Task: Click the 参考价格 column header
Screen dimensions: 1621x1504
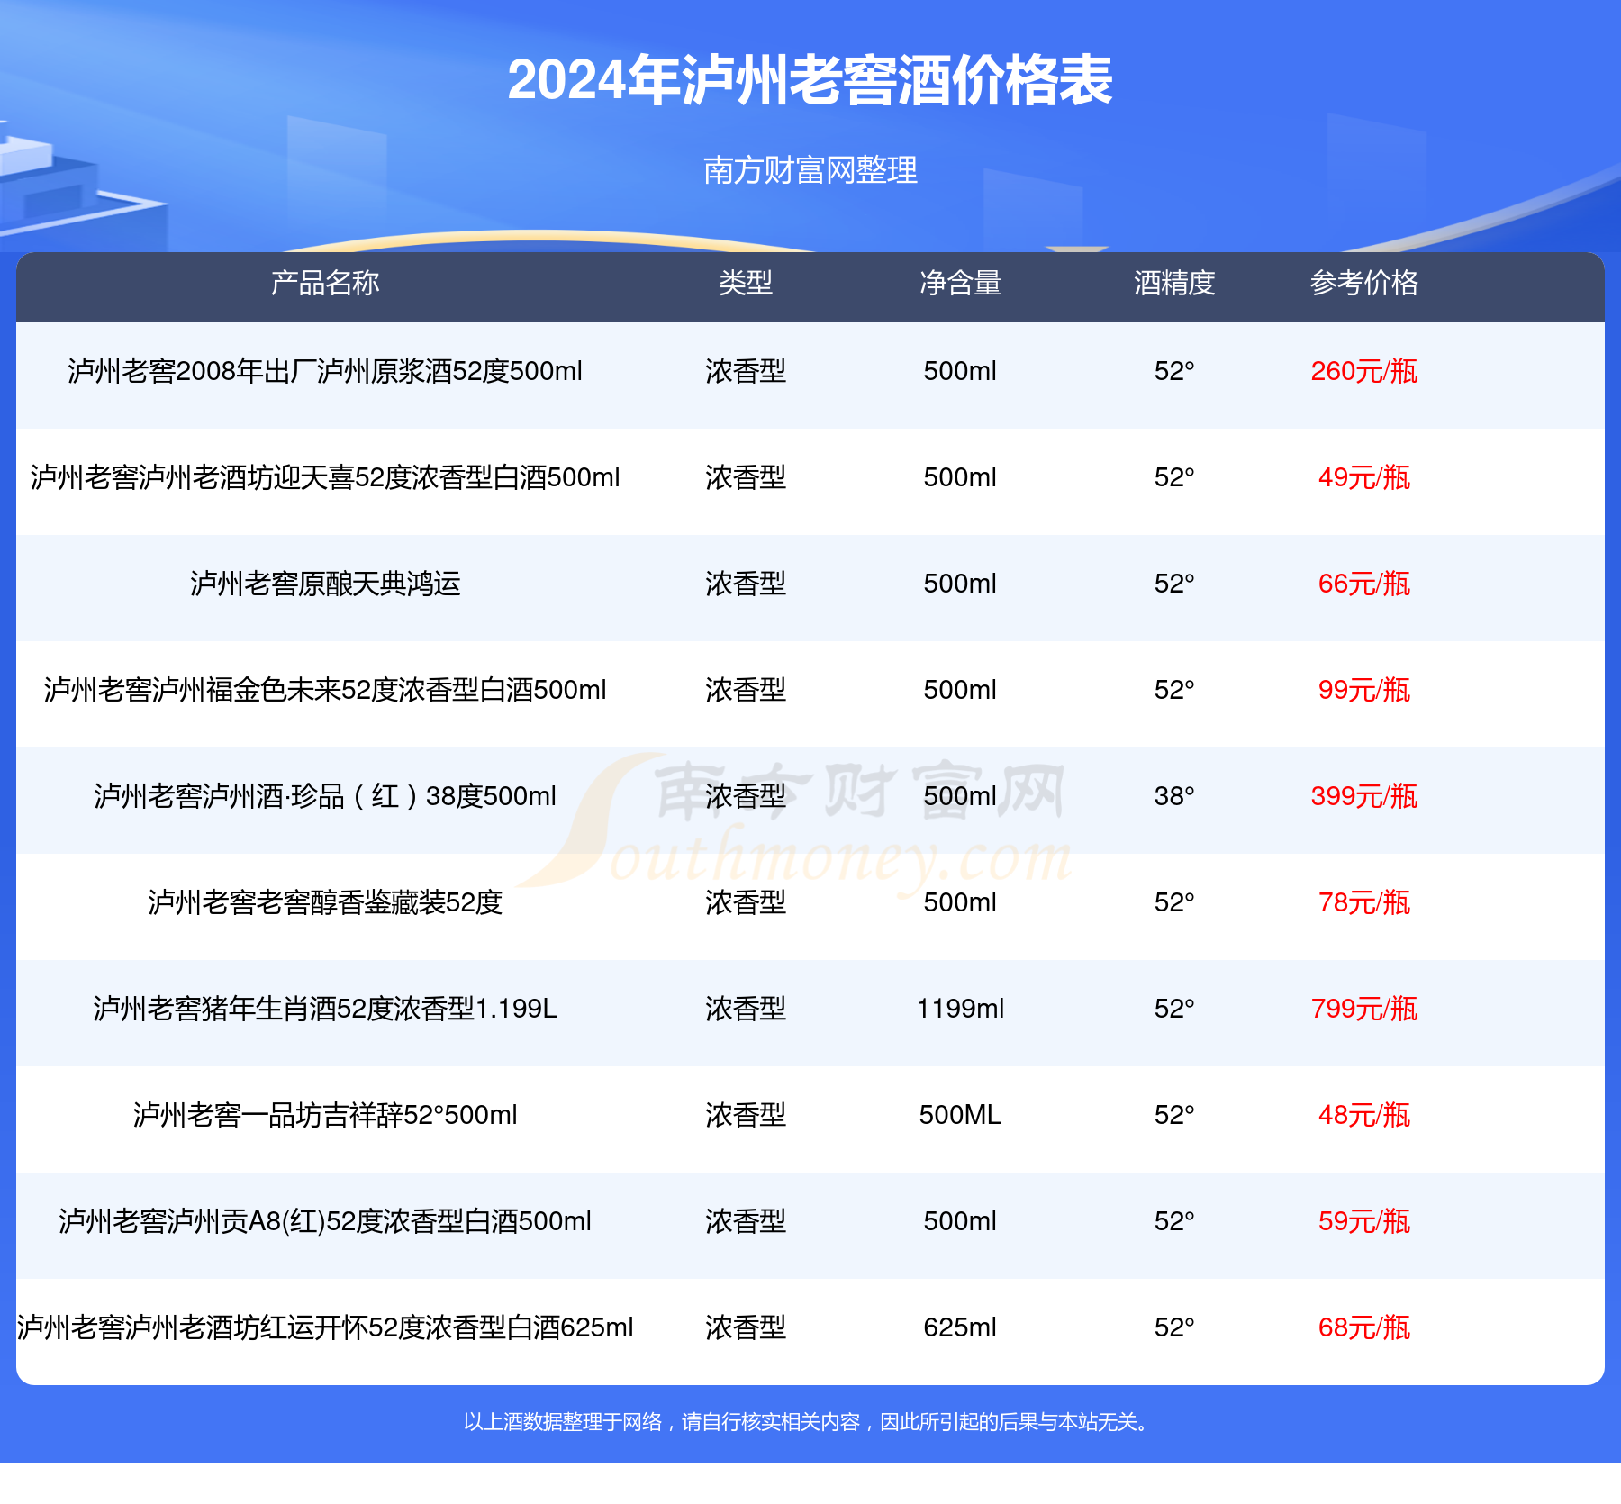Action: point(1364,283)
